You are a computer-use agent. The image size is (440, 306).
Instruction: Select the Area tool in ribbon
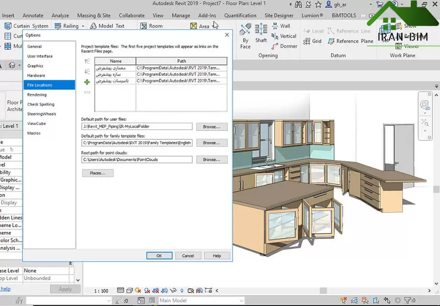(x=199, y=26)
